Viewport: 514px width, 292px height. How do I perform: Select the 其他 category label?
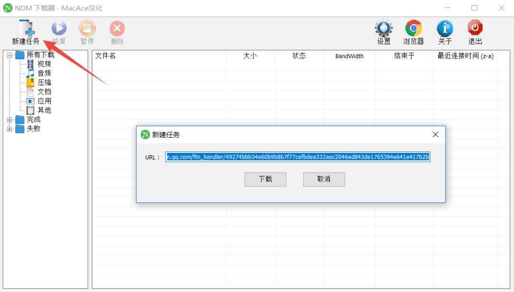(44, 110)
